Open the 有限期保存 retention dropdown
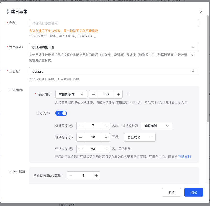 pyautogui.click(x=71, y=94)
